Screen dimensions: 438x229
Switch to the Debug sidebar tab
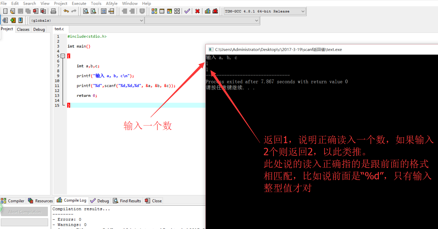point(39,29)
